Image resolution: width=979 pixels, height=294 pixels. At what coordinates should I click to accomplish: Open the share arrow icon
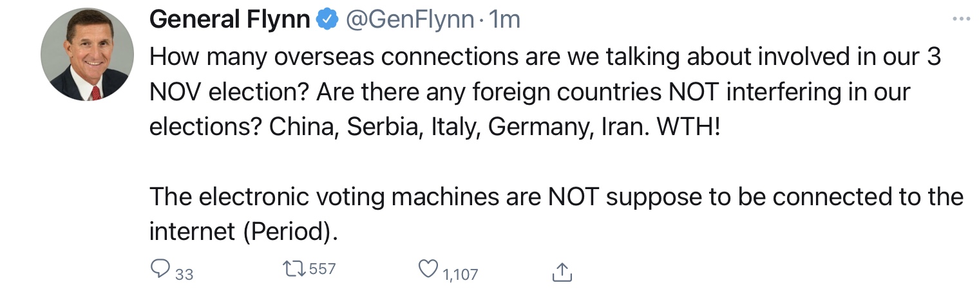pos(562,272)
